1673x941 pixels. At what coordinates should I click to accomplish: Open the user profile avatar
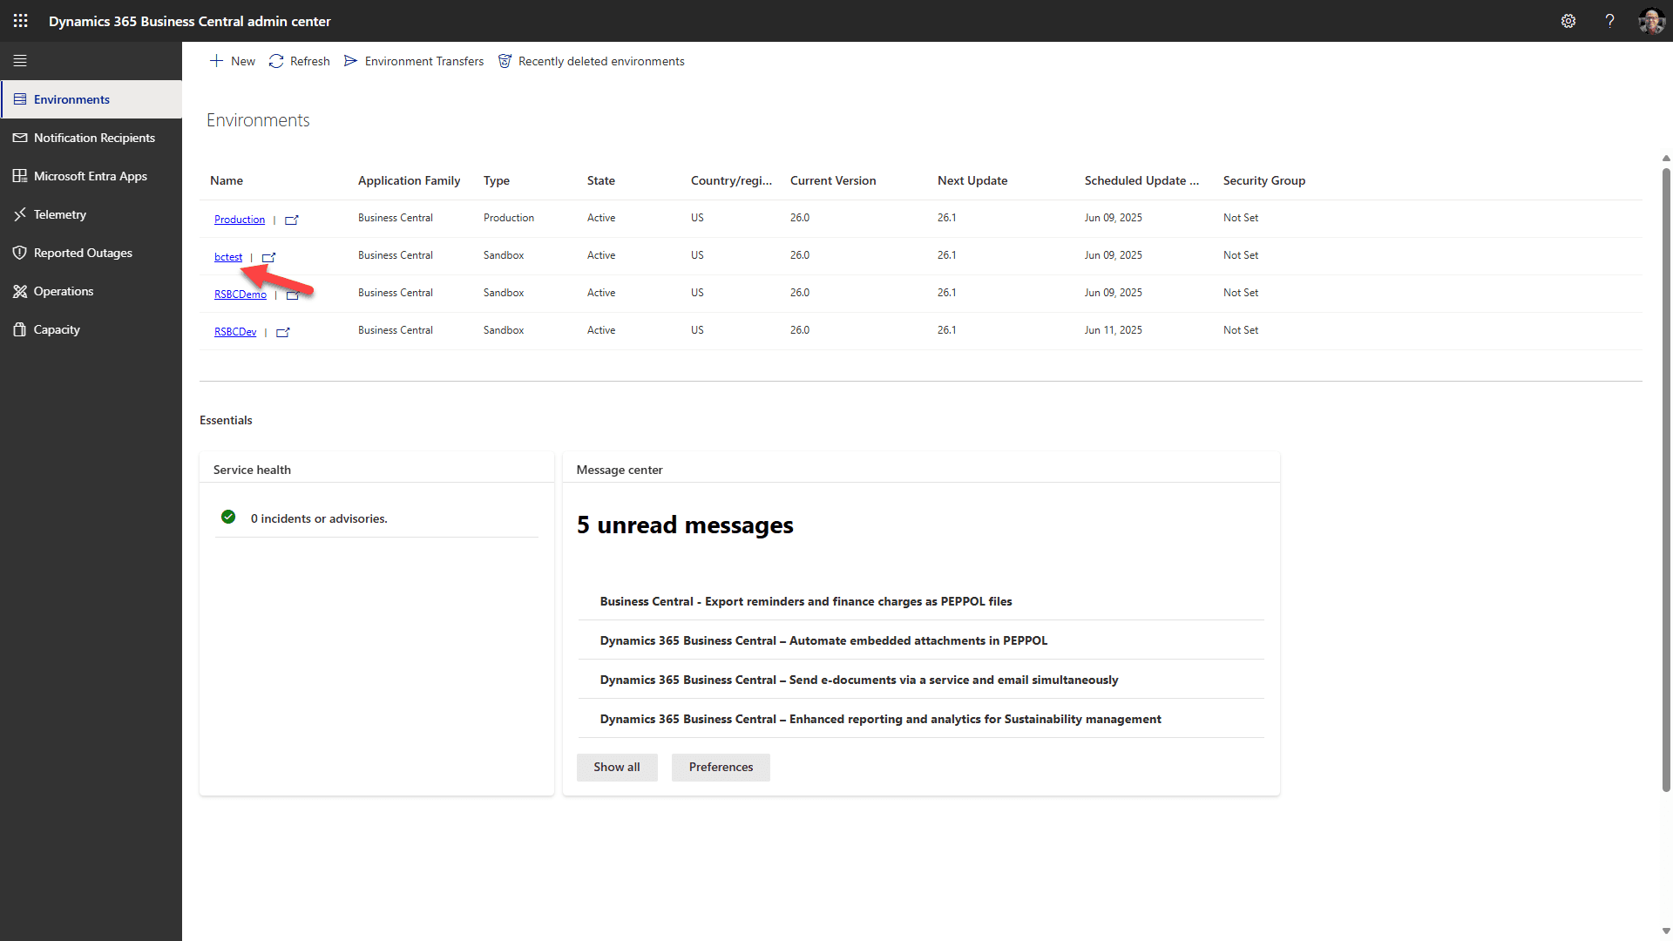click(1652, 20)
